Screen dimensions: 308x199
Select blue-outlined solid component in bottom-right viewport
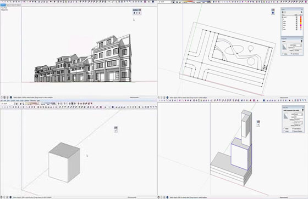(241, 153)
